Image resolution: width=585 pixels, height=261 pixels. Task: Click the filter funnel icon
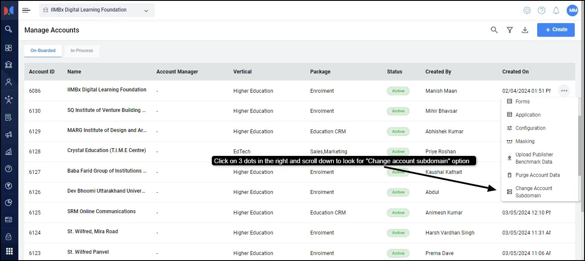point(509,30)
